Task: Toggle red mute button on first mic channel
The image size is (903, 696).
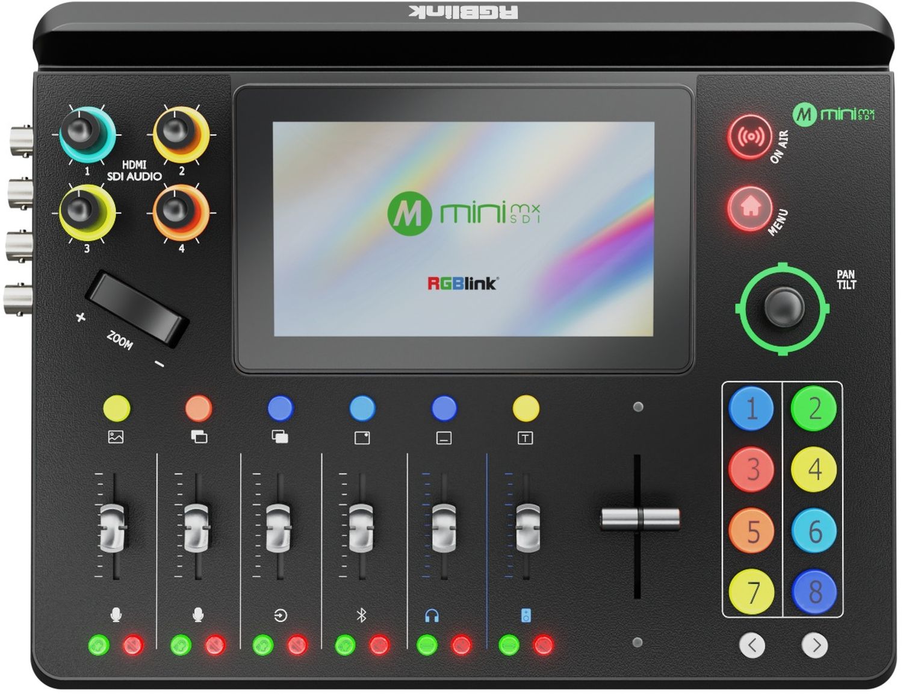Action: pyautogui.click(x=133, y=645)
